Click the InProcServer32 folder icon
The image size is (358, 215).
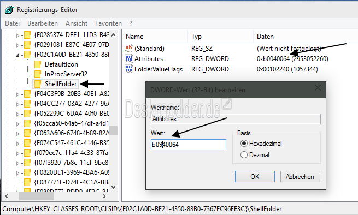pyautogui.click(x=38, y=74)
